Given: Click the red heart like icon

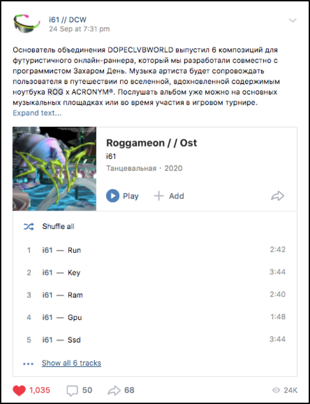Looking at the screenshot, I should point(19,390).
